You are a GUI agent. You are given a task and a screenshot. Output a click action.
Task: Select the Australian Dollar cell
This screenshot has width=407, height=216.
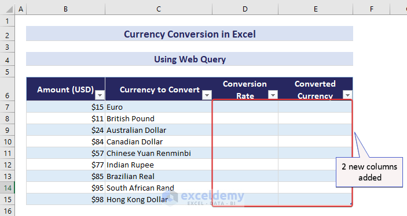pyautogui.click(x=159, y=130)
